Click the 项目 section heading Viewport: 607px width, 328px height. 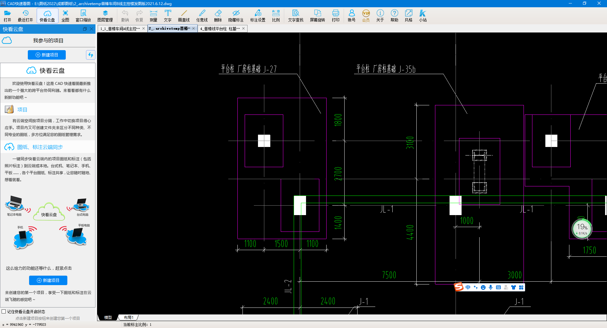[x=22, y=109]
